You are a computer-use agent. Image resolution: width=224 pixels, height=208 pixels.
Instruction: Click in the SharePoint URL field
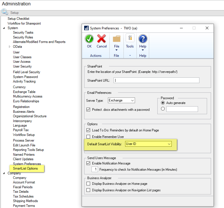tap(156, 80)
